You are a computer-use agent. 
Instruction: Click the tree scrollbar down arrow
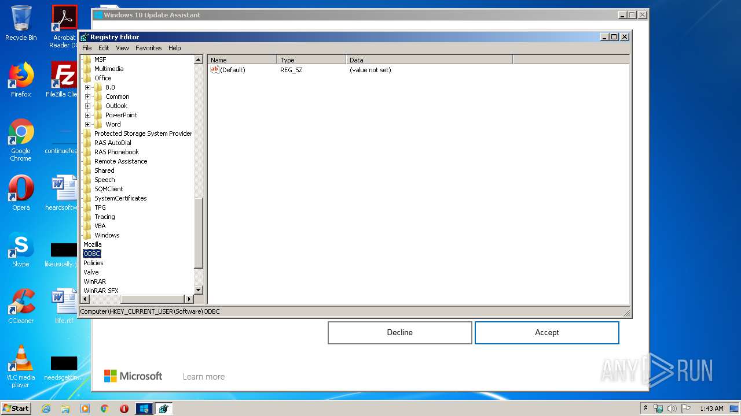pyautogui.click(x=199, y=289)
